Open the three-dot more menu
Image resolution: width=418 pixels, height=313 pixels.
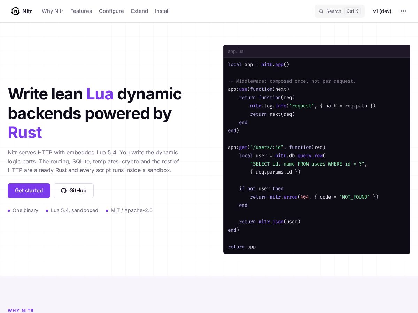(x=403, y=11)
